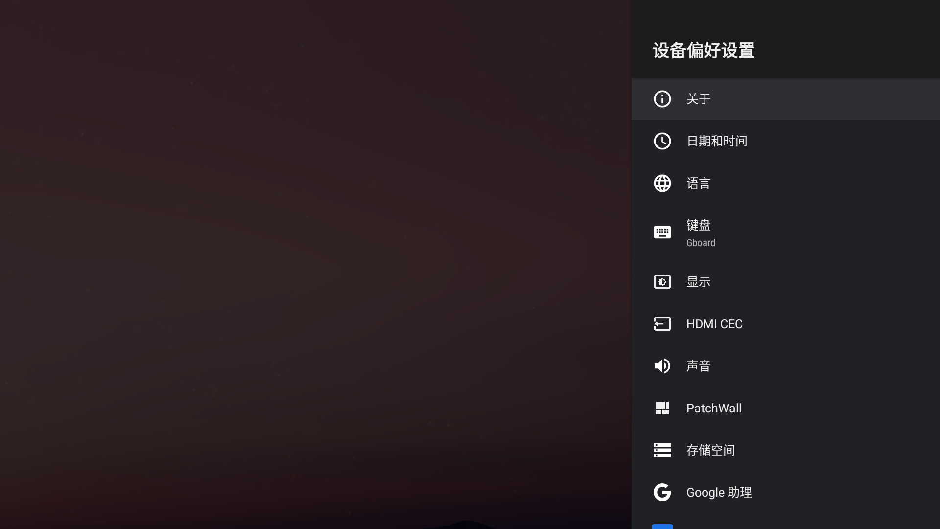This screenshot has width=940, height=529.
Task: Click the PatchWall tiles icon
Action: (662, 408)
